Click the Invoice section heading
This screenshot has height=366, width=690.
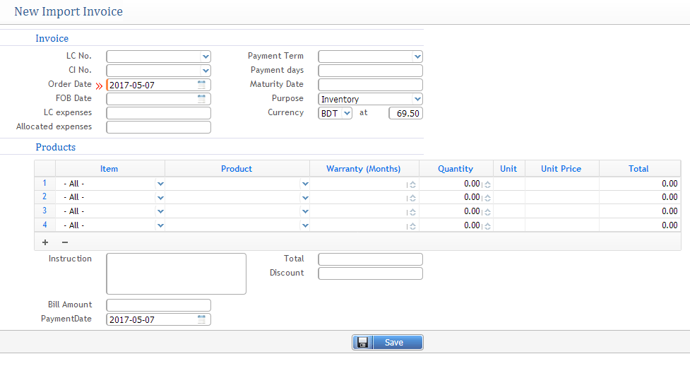(x=52, y=38)
